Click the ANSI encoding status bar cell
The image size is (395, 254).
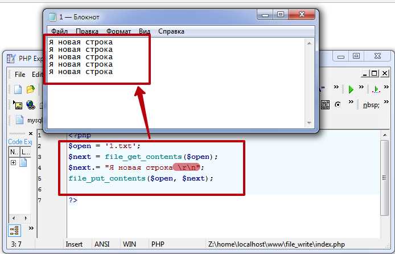tap(102, 244)
